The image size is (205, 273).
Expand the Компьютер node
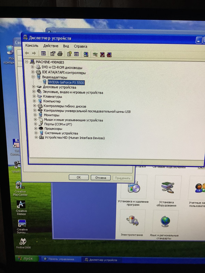click(x=35, y=101)
